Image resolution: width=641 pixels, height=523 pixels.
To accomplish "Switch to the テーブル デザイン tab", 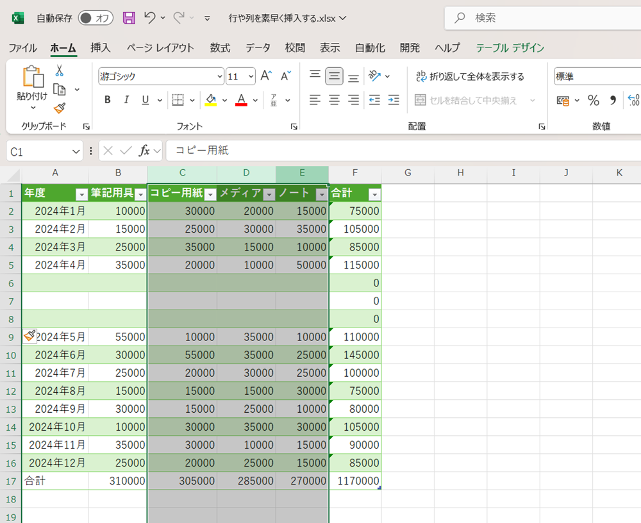I will click(510, 48).
